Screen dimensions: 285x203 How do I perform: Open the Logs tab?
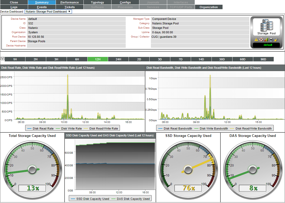(x=14, y=7)
